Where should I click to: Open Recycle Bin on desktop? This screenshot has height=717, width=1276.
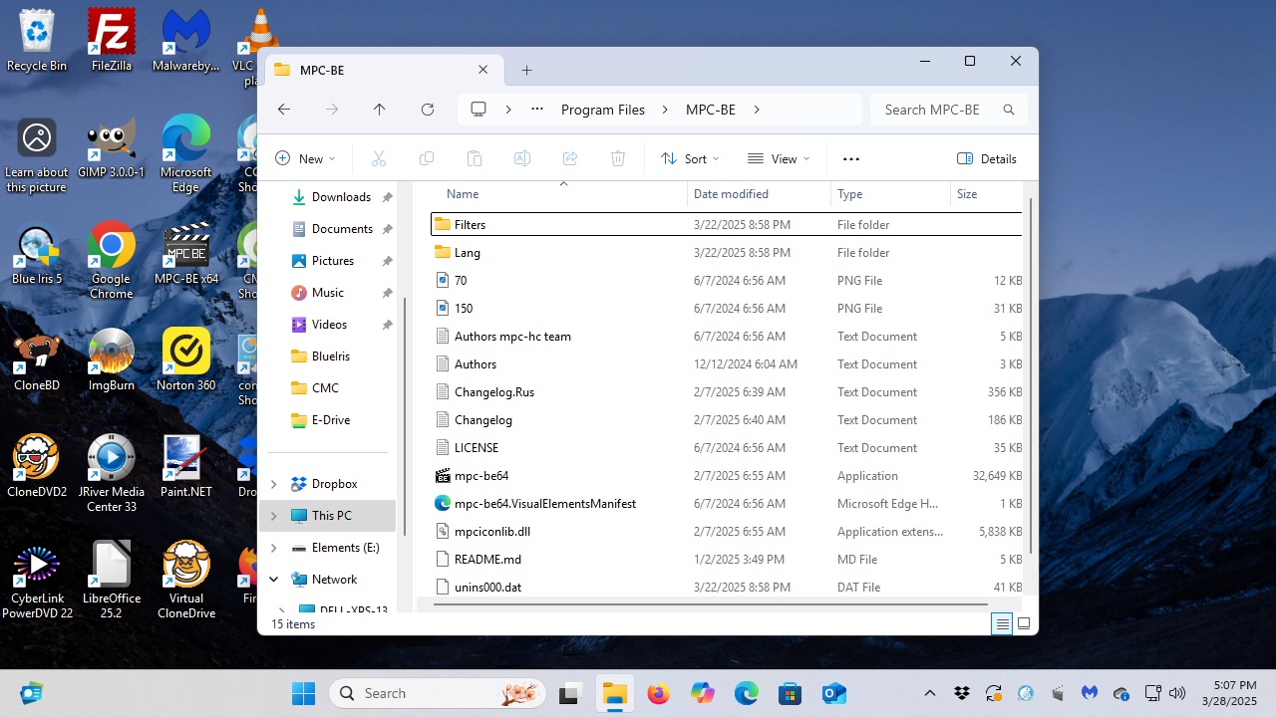(x=37, y=41)
